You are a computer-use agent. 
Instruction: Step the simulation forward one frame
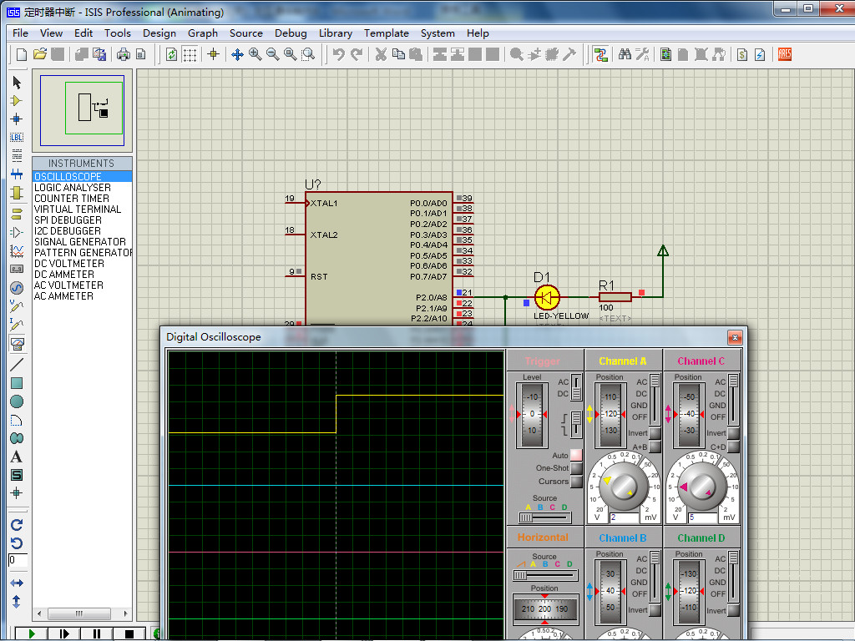pos(63,634)
